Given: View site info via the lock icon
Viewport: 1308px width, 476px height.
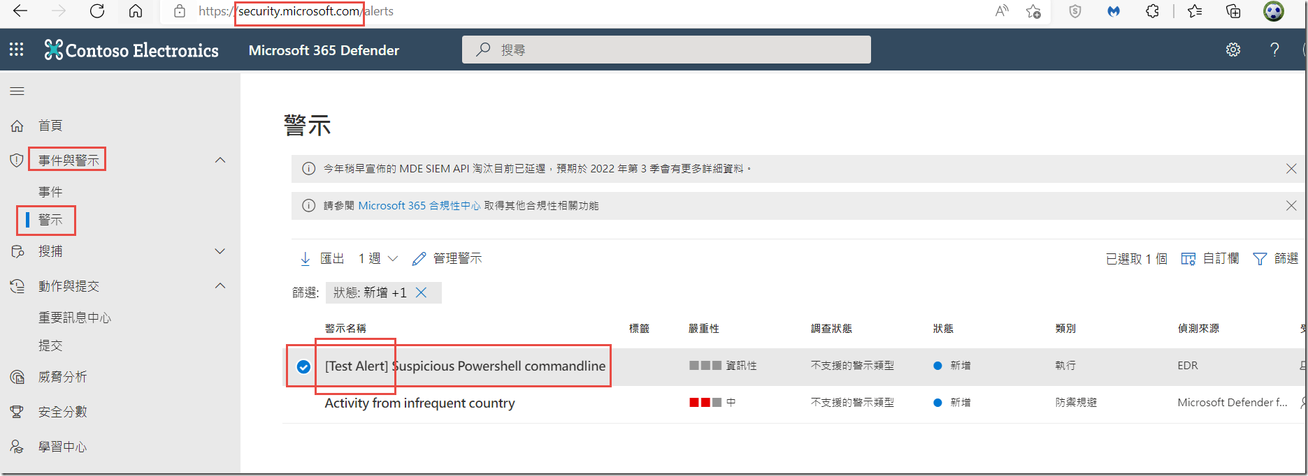Looking at the screenshot, I should tap(180, 11).
